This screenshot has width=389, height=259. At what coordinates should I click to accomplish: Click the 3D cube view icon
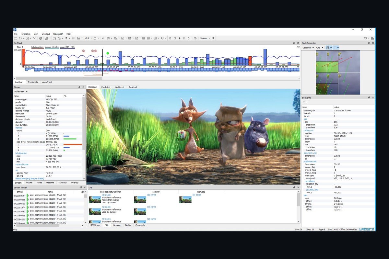(95, 38)
